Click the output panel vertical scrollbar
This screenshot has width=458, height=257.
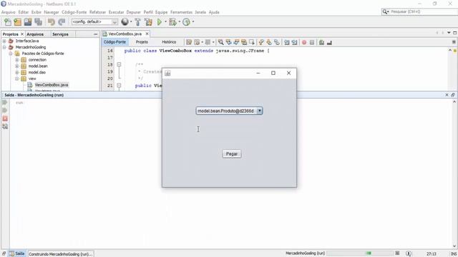click(x=454, y=174)
